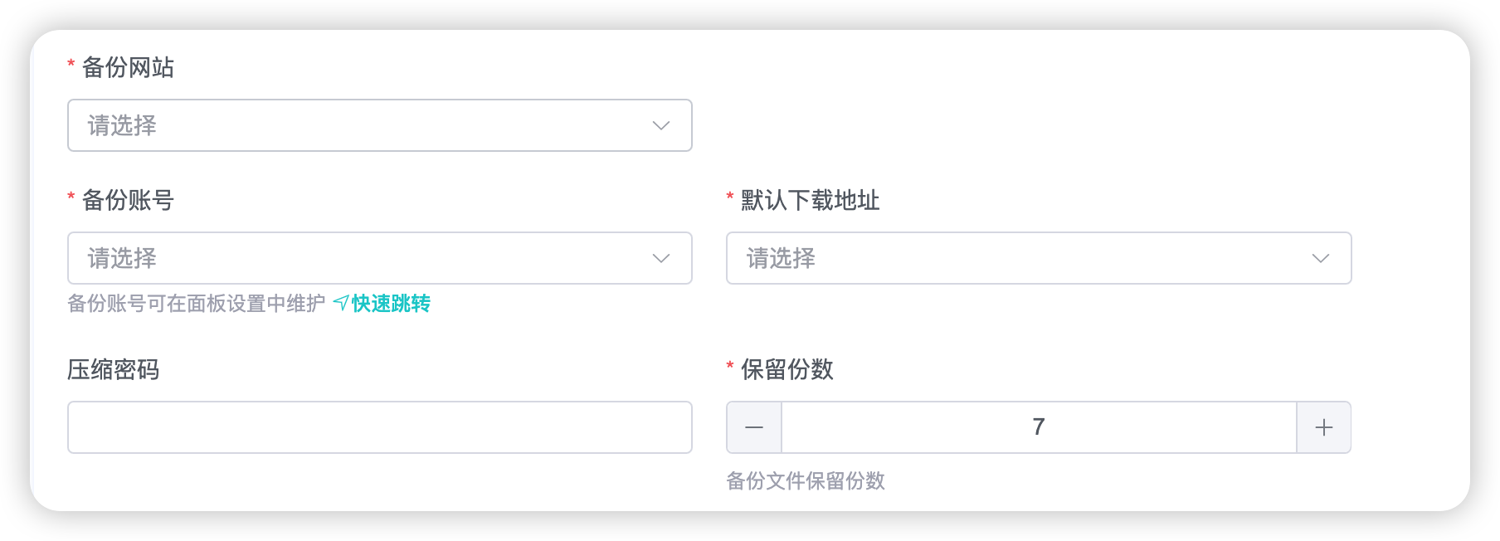Click the chevron arrow in 备份账号 selector
The width and height of the screenshot is (1500, 541).
coord(661,258)
